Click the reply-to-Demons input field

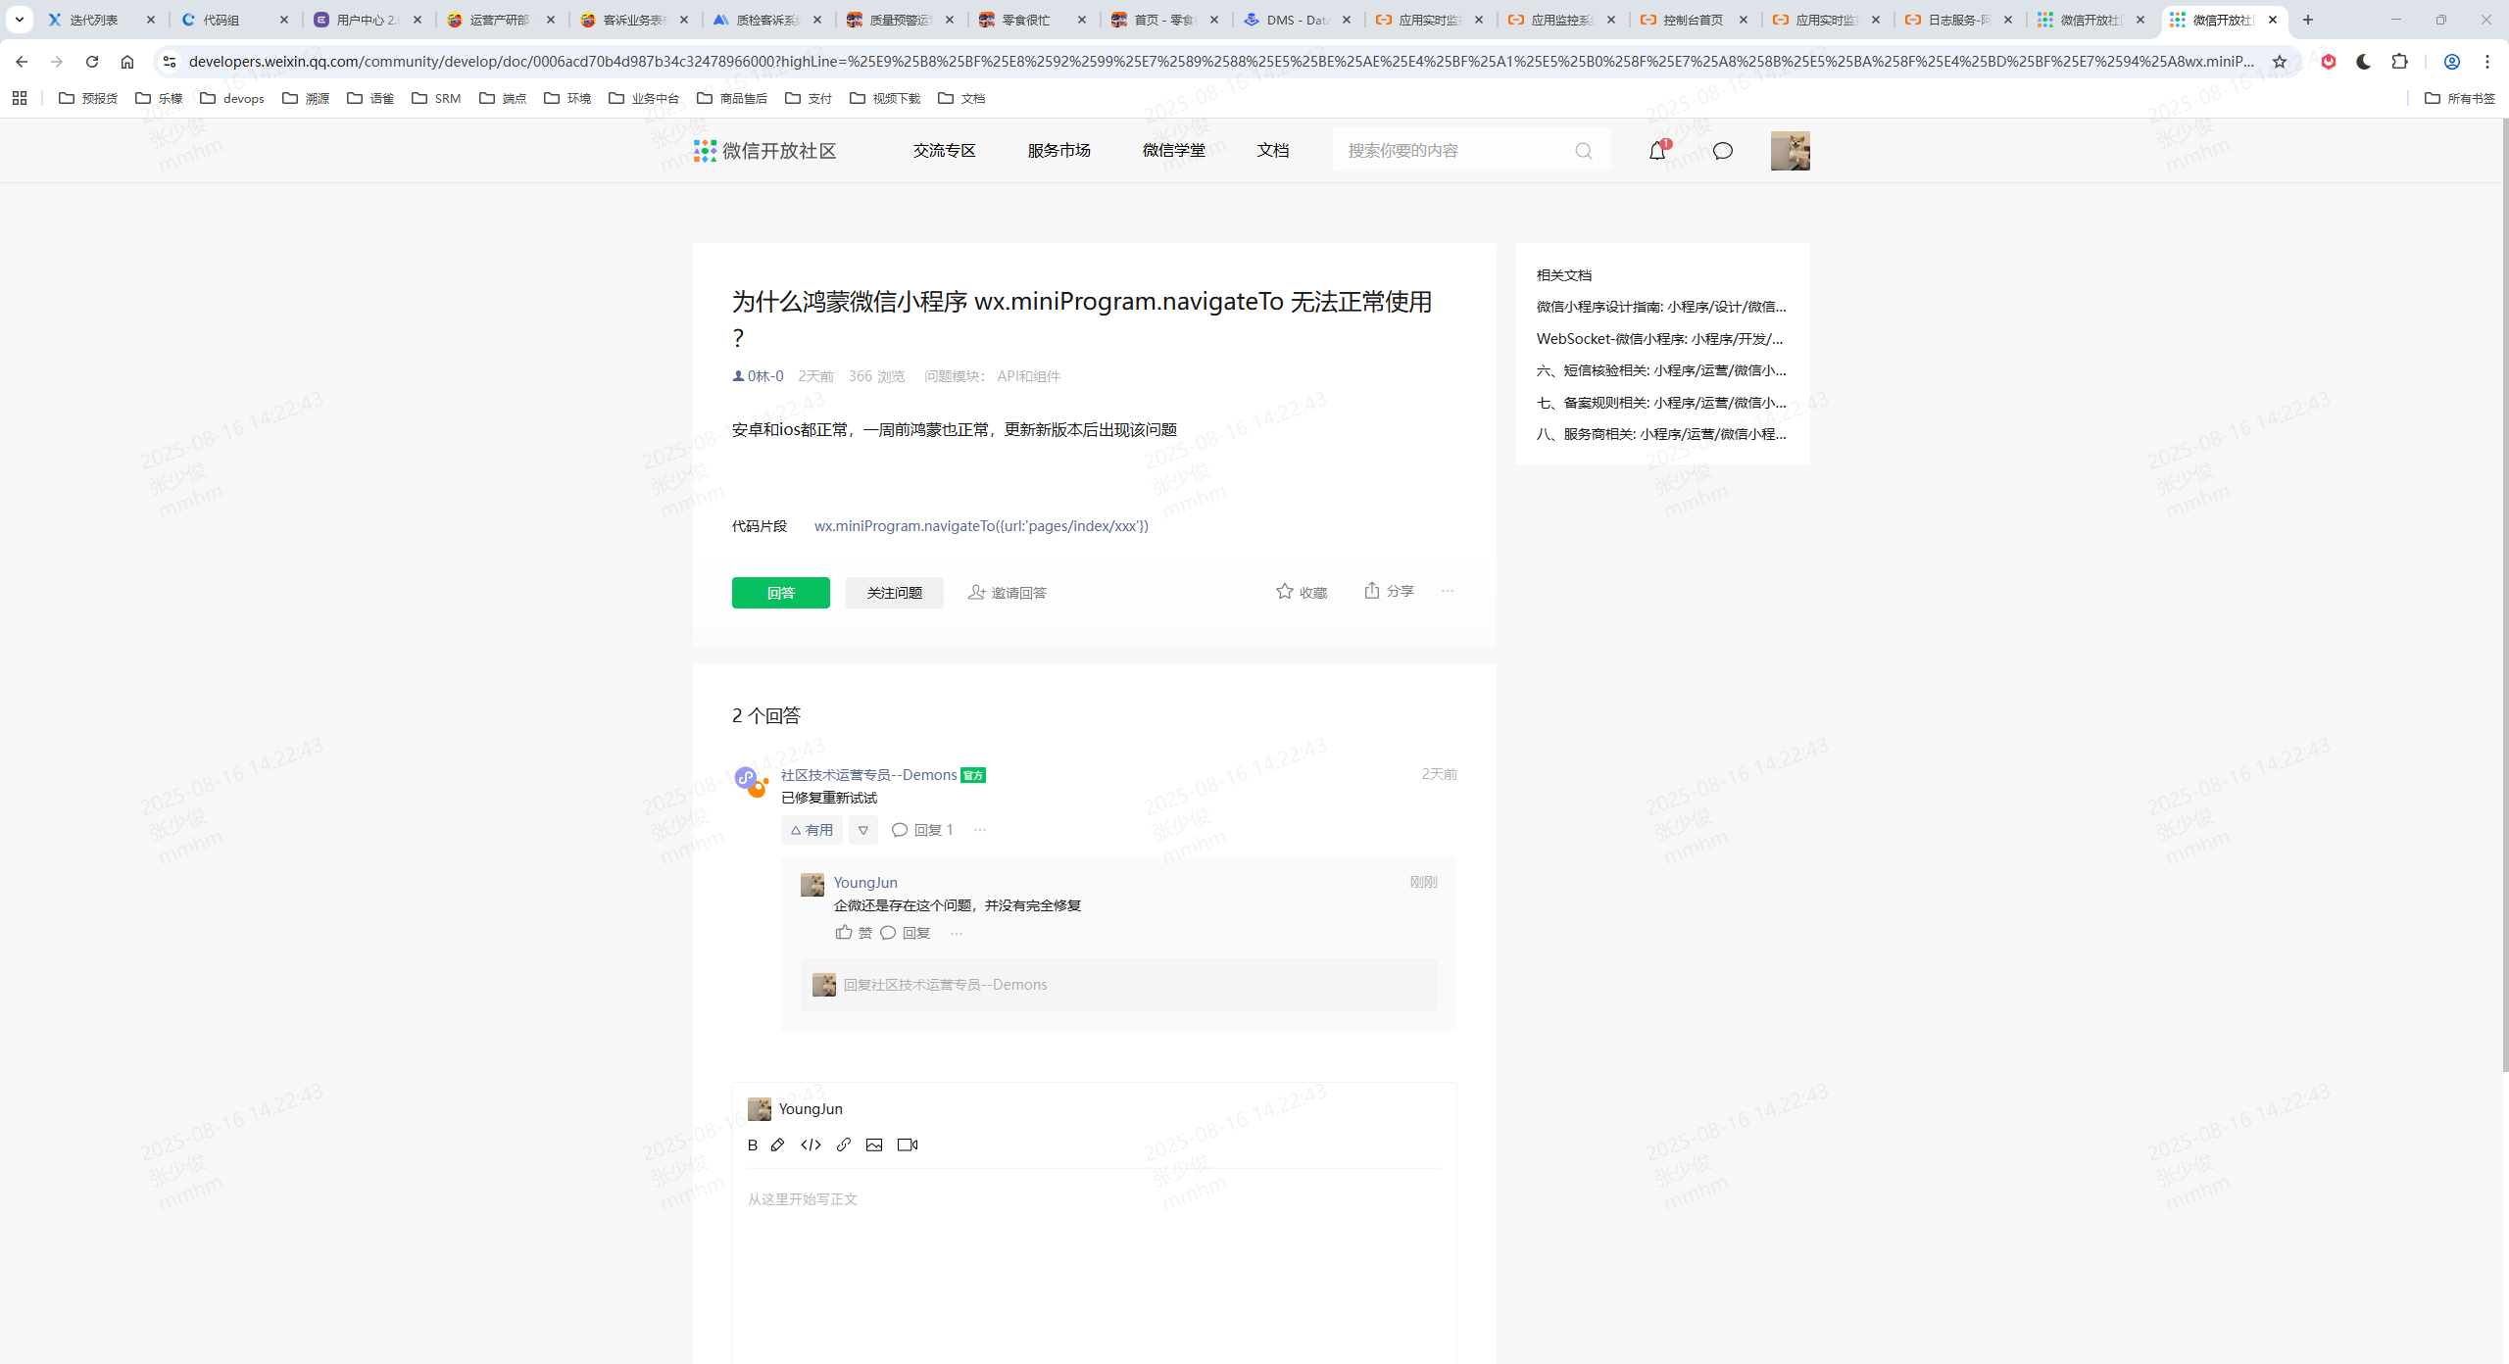pos(1117,985)
